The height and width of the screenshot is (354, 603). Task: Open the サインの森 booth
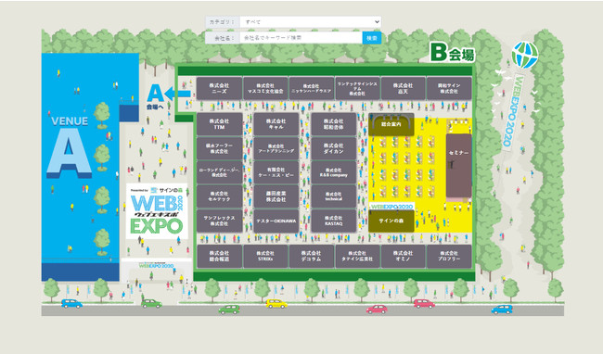tap(391, 221)
